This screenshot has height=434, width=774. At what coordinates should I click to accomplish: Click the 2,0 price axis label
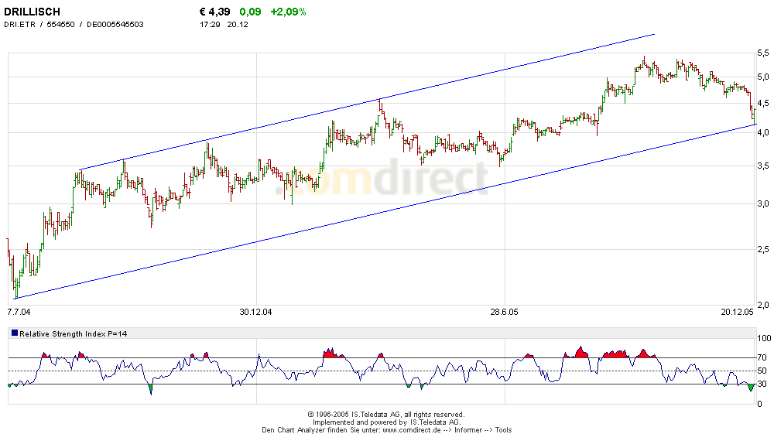(762, 306)
